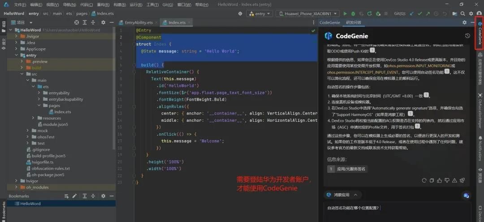Click the user account avatar icon
Screen dimensions: 484x222
[x=479, y=13]
